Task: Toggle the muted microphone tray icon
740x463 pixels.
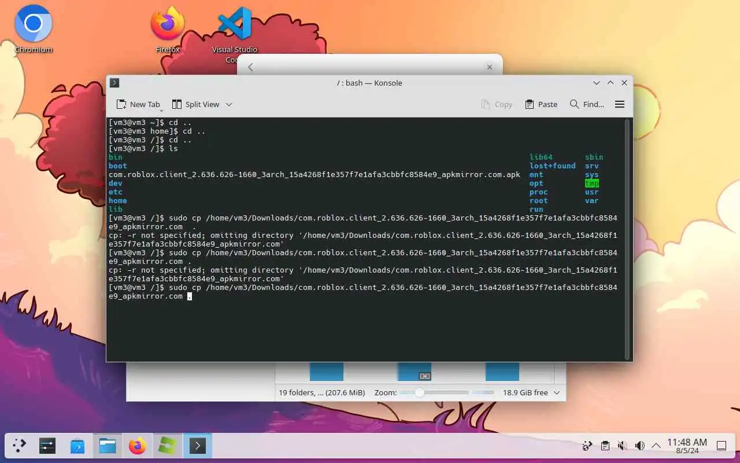Action: 622,446
